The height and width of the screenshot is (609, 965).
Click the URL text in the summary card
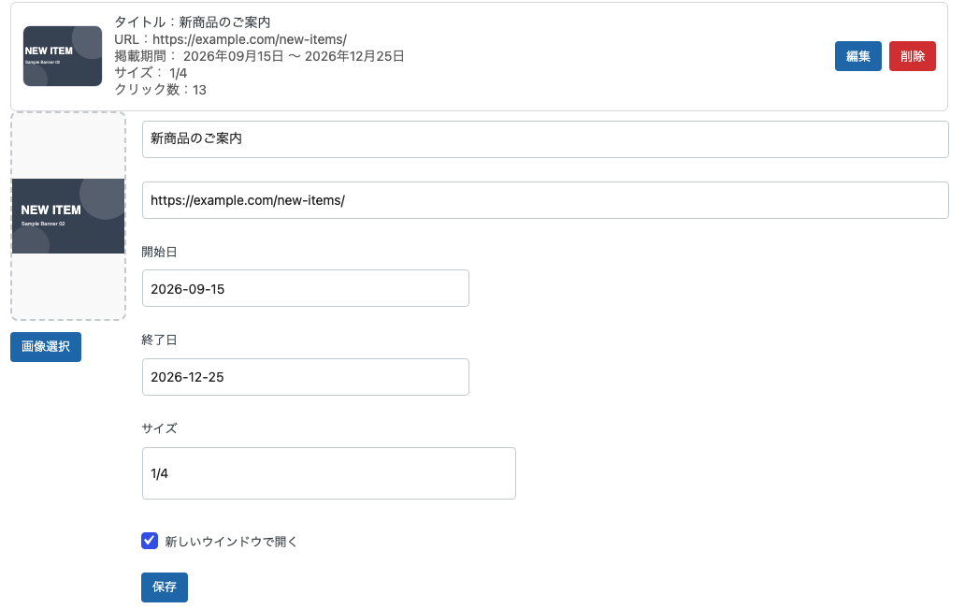point(230,39)
